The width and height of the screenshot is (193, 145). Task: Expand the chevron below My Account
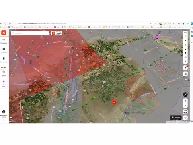[4, 120]
